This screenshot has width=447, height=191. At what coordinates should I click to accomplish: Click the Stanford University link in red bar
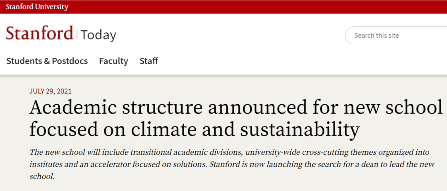tap(37, 7)
